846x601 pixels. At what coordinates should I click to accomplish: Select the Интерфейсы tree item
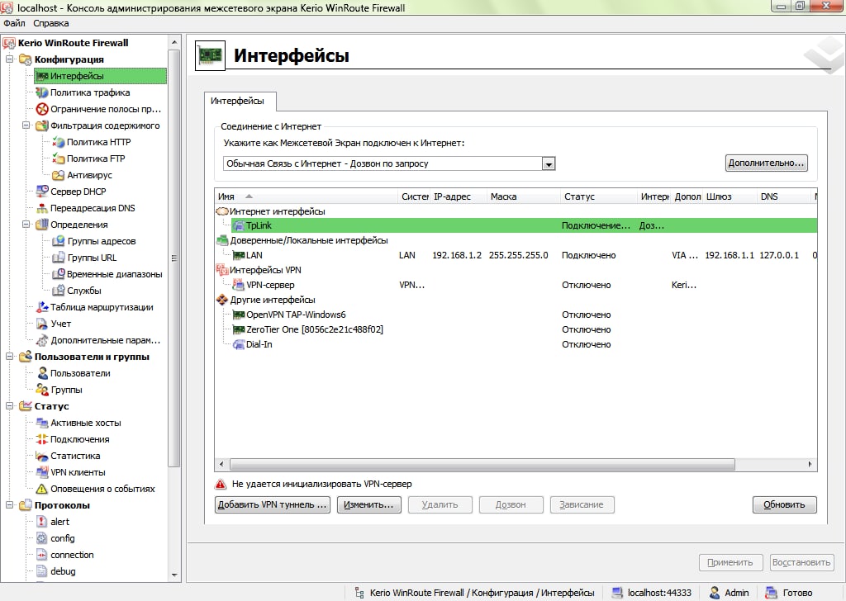(x=100, y=76)
